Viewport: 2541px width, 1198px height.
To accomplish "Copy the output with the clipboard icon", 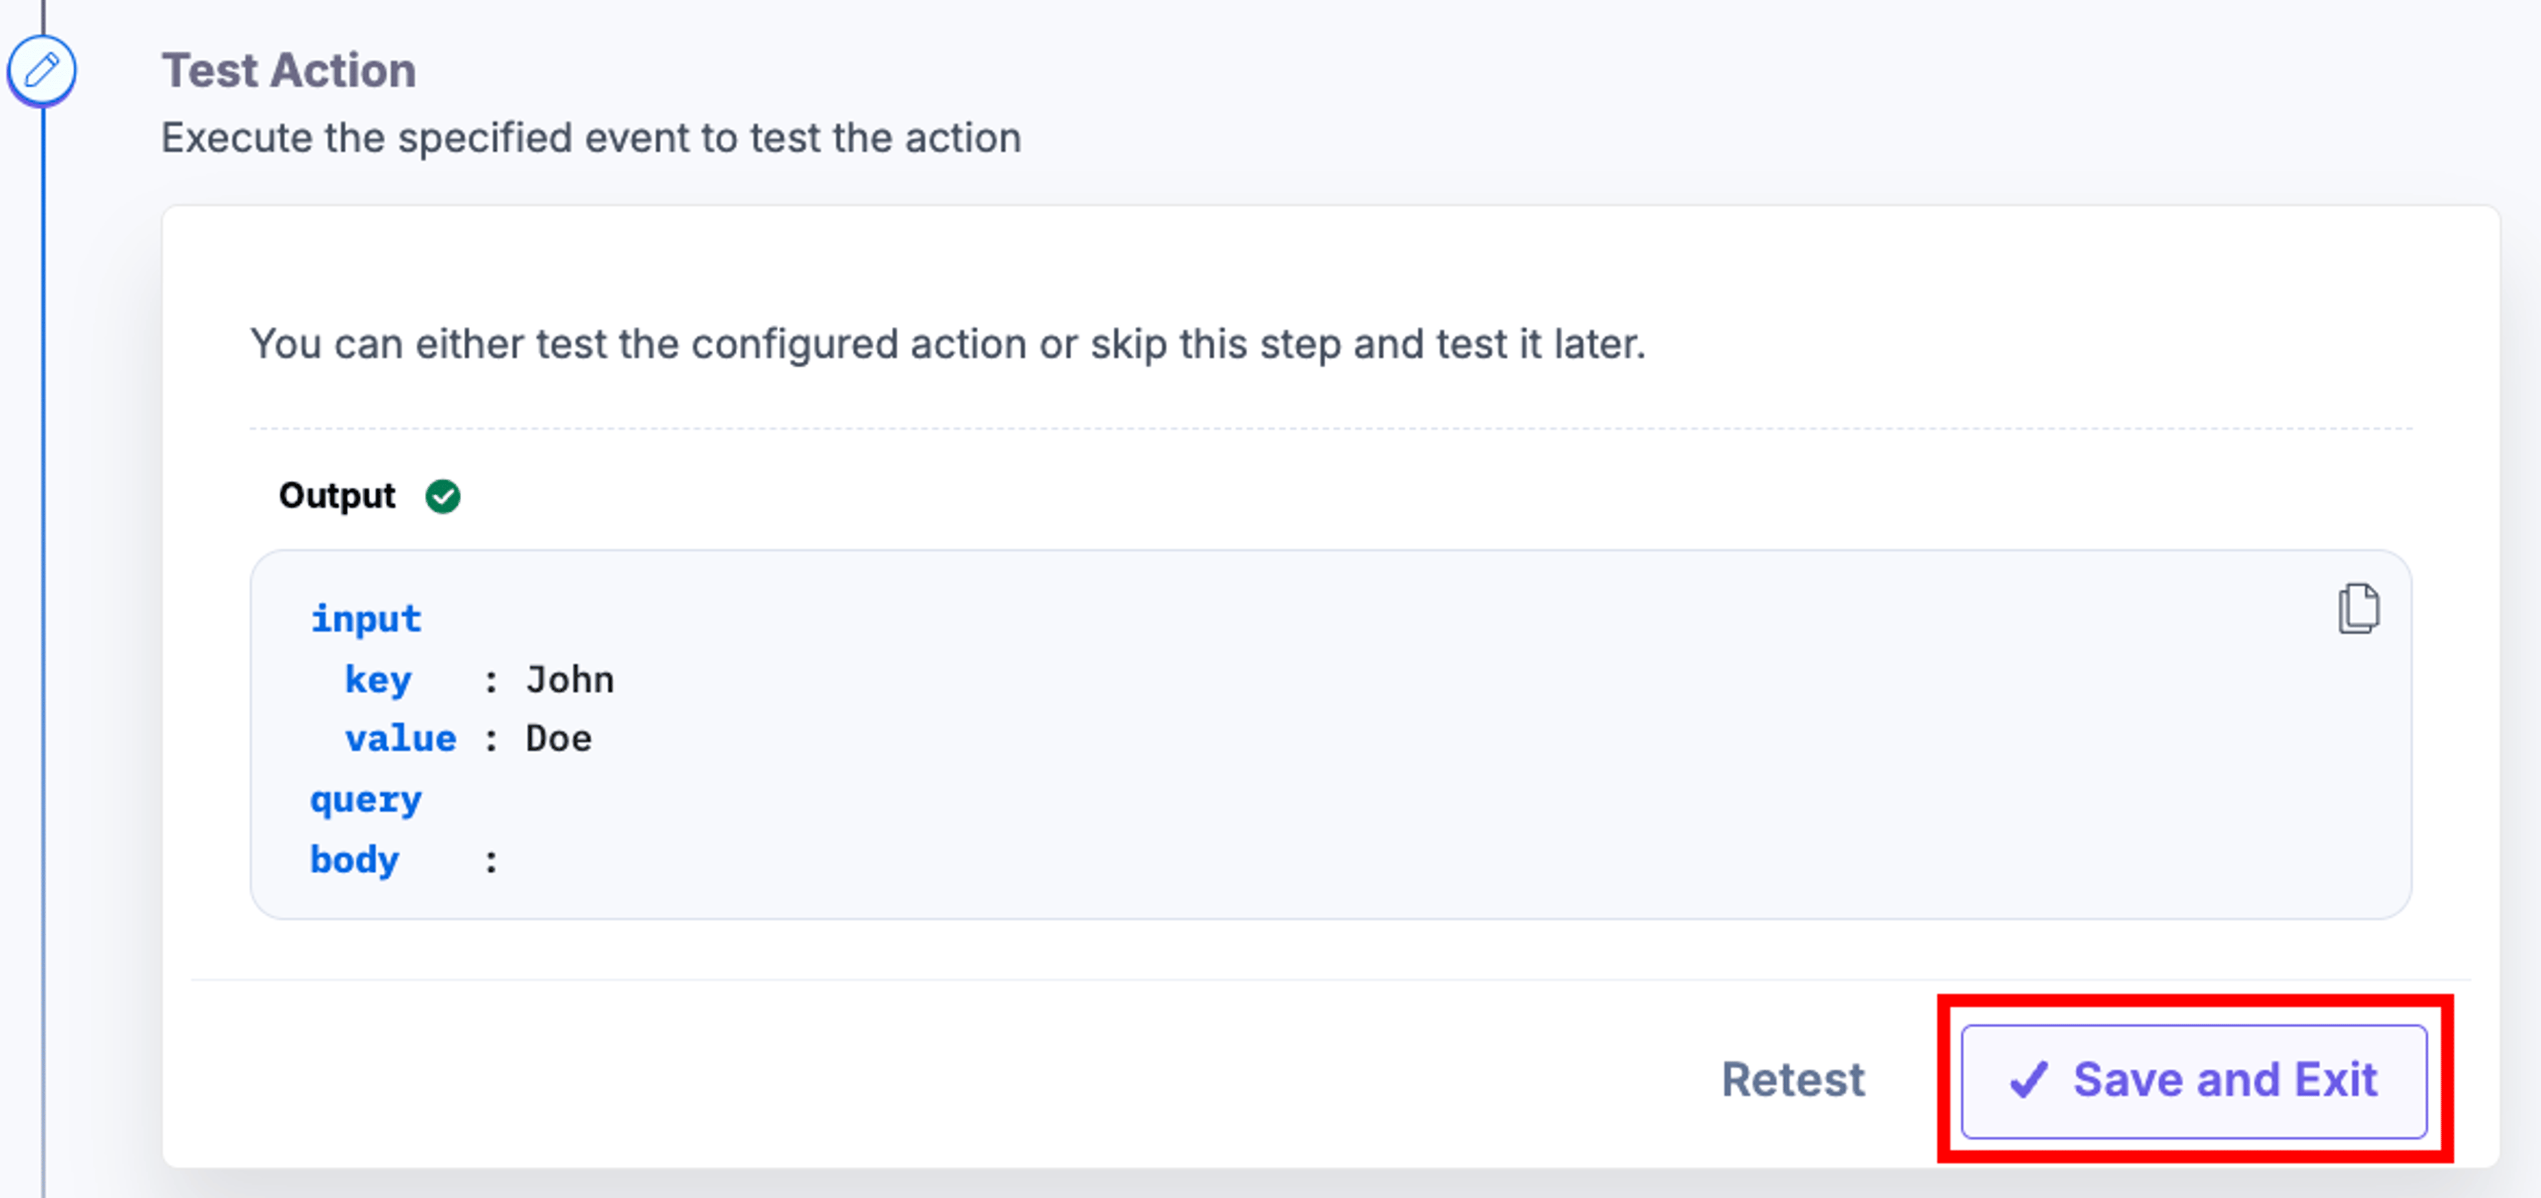I will (x=2358, y=609).
